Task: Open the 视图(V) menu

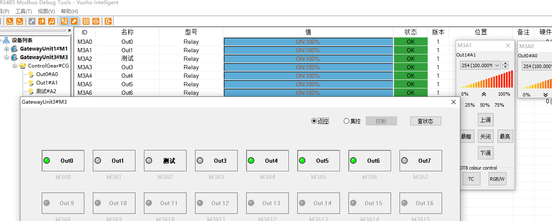Action: (46, 11)
